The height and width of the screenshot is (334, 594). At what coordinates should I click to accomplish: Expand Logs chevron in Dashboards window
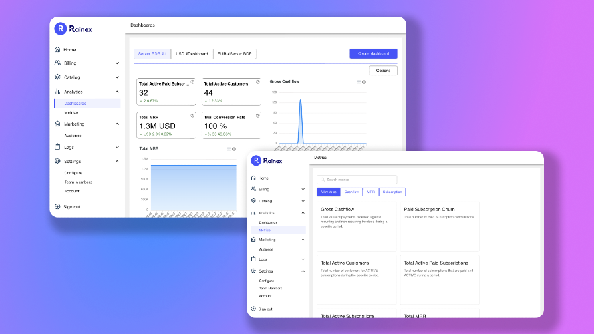pos(117,147)
